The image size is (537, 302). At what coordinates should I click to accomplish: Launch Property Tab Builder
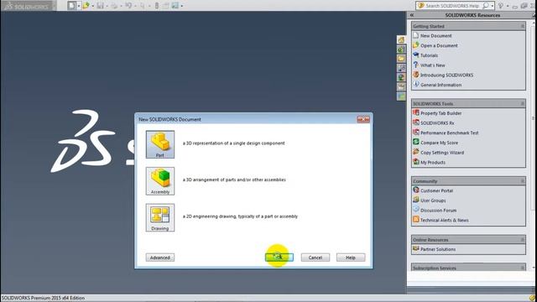[x=441, y=113]
